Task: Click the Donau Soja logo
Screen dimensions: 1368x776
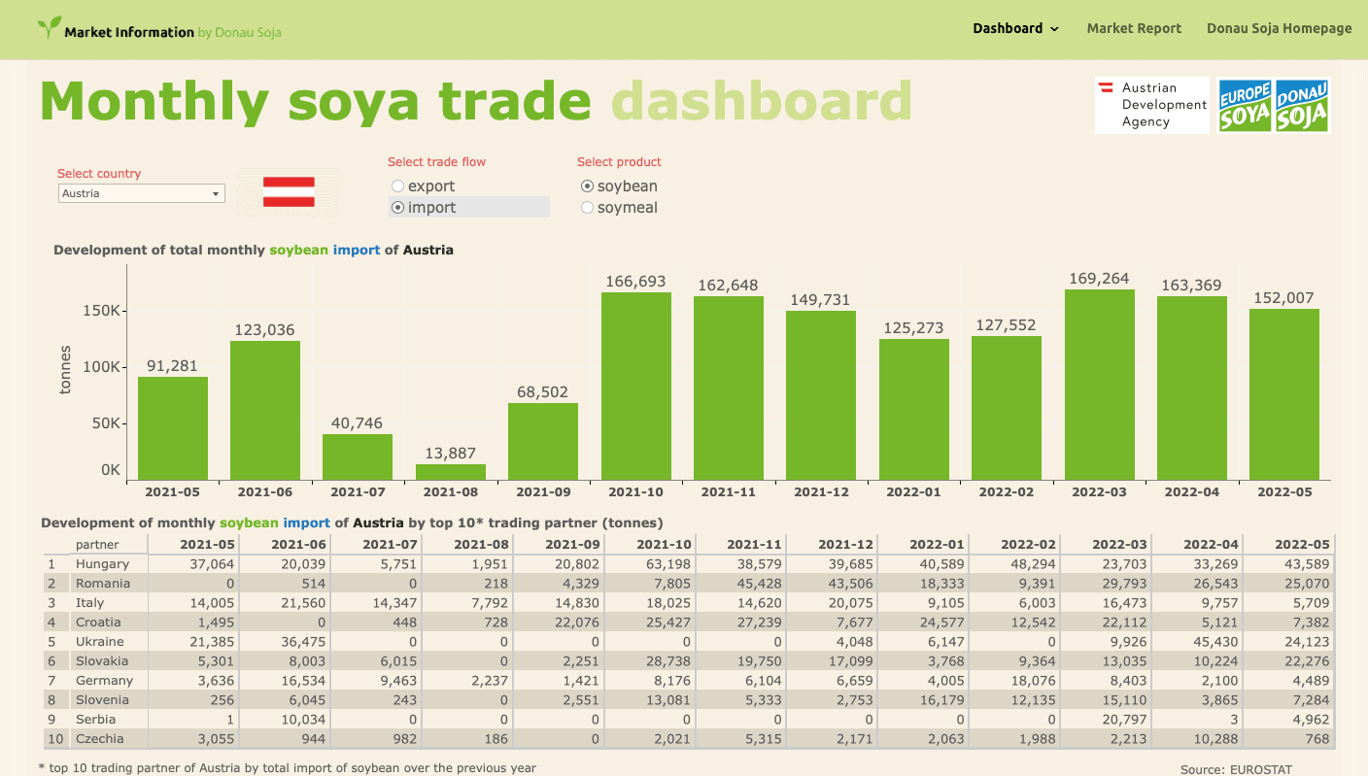Action: (x=1302, y=105)
